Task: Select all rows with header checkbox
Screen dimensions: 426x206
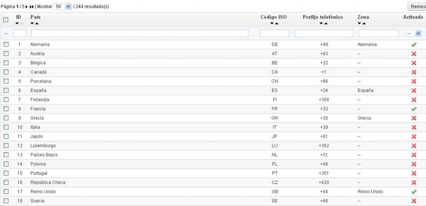Action: [x=6, y=20]
